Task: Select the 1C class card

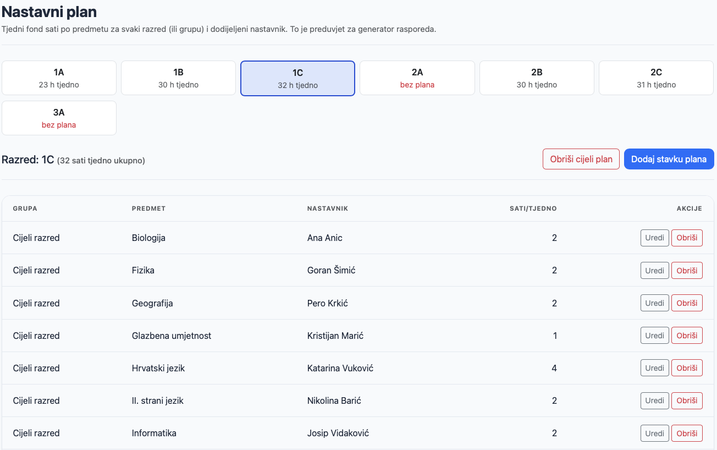Action: click(298, 78)
